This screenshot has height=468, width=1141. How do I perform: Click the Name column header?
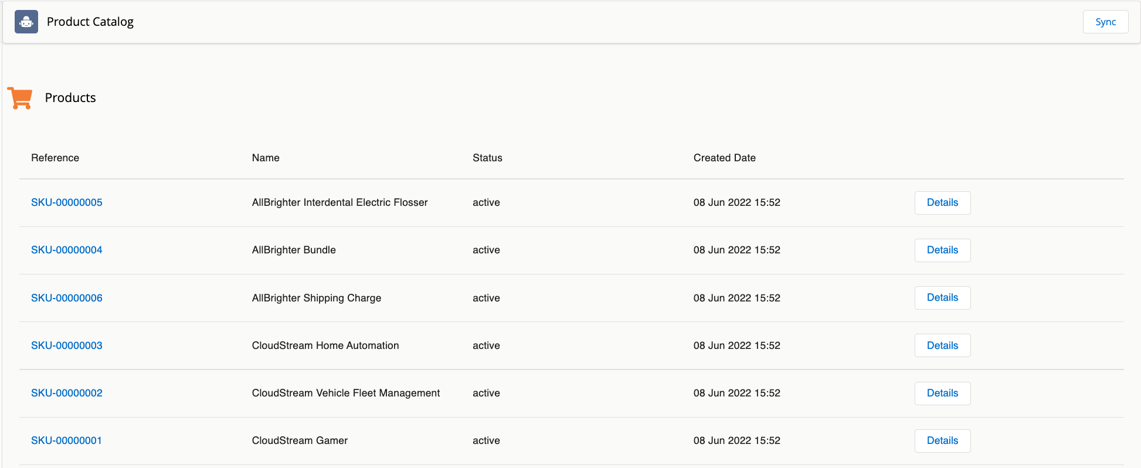[266, 158]
